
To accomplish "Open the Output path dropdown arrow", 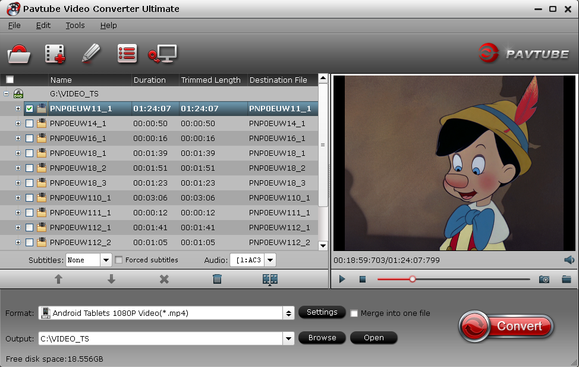I will point(288,338).
